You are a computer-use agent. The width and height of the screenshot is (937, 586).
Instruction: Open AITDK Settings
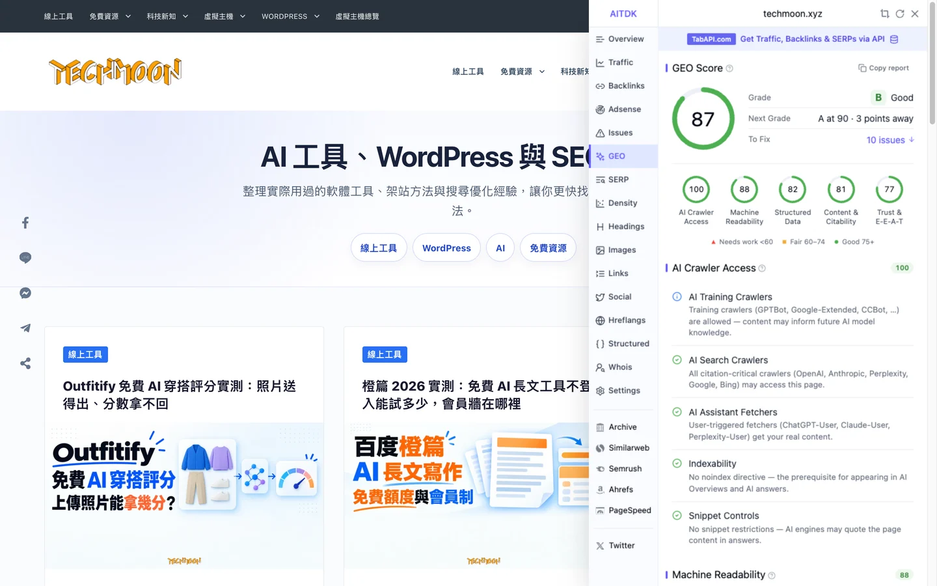623,391
